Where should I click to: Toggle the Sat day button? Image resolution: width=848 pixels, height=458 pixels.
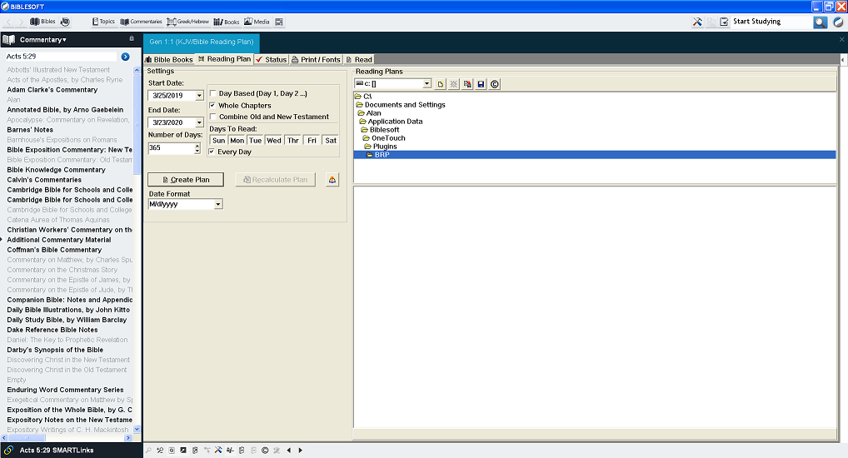331,141
